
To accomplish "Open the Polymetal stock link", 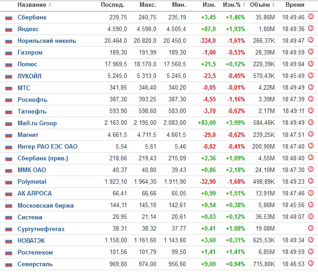I will tap(32, 182).
